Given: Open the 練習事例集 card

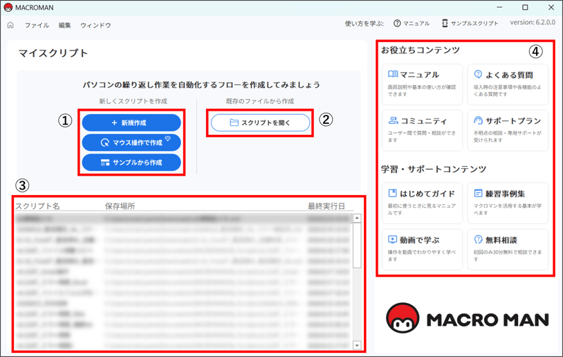Looking at the screenshot, I should pos(508,203).
